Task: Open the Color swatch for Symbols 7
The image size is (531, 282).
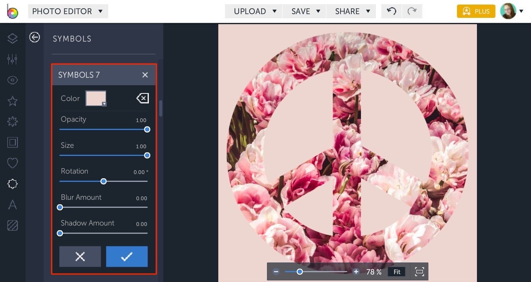Action: coord(96,98)
